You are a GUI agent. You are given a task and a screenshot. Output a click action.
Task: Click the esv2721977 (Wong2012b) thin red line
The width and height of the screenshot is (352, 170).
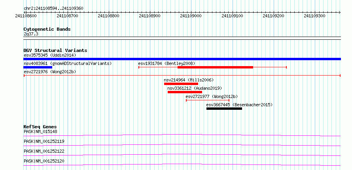(208, 100)
